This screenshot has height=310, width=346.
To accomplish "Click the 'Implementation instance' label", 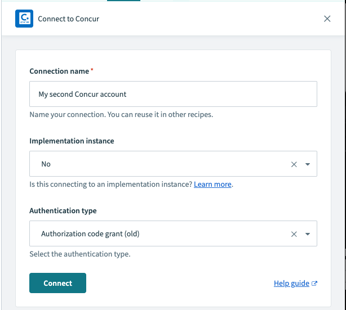I will pyautogui.click(x=72, y=141).
